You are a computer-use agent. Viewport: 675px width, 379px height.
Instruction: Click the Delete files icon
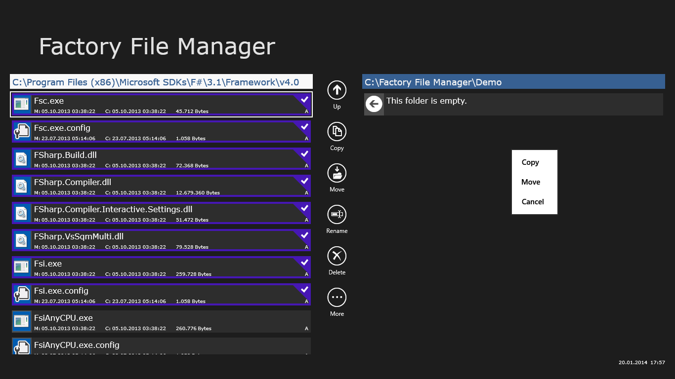[337, 256]
